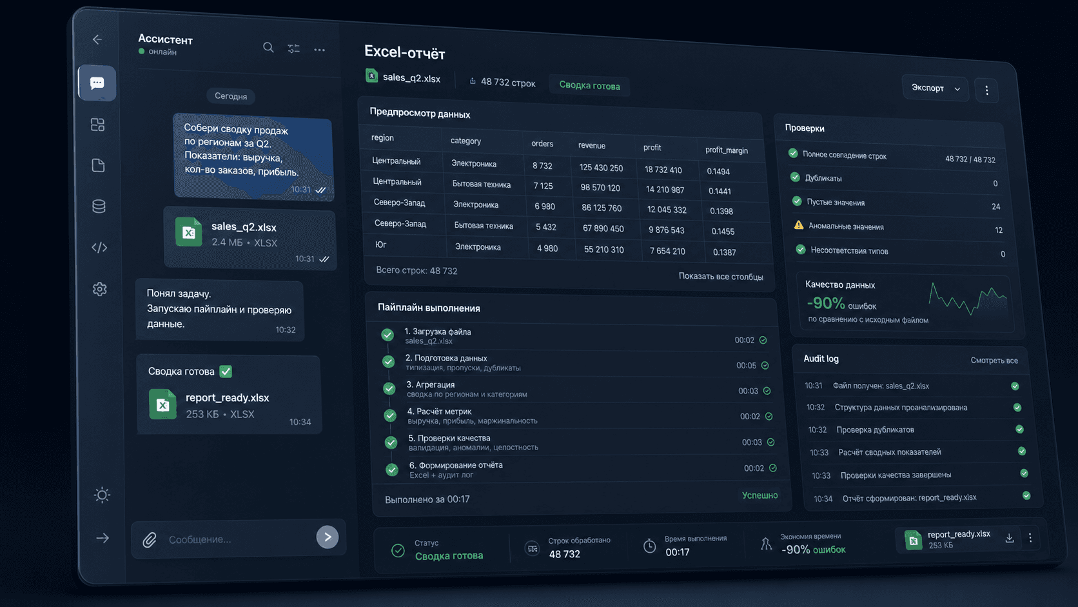Viewport: 1078px width, 607px height.
Task: Click the Полное совпадение строк check icon
Action: 793,154
